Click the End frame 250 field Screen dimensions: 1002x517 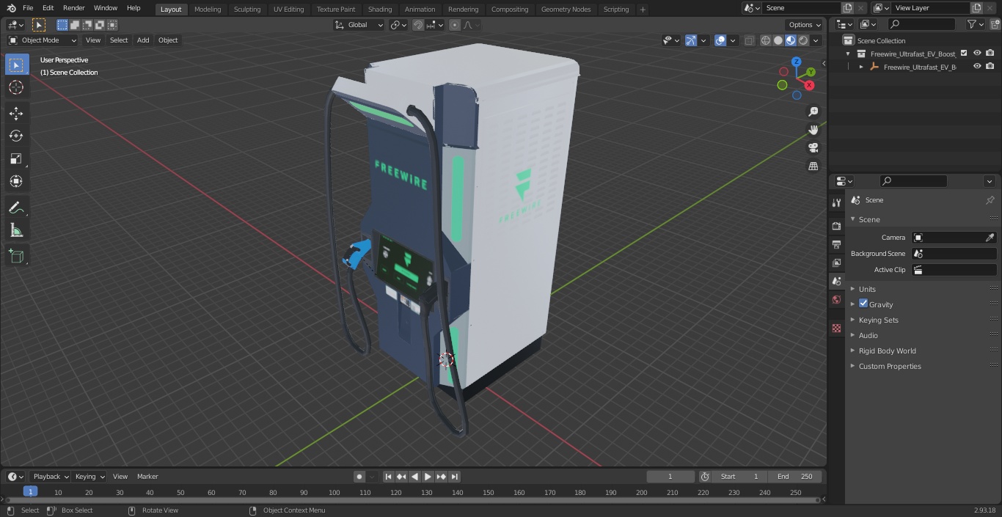(x=794, y=477)
